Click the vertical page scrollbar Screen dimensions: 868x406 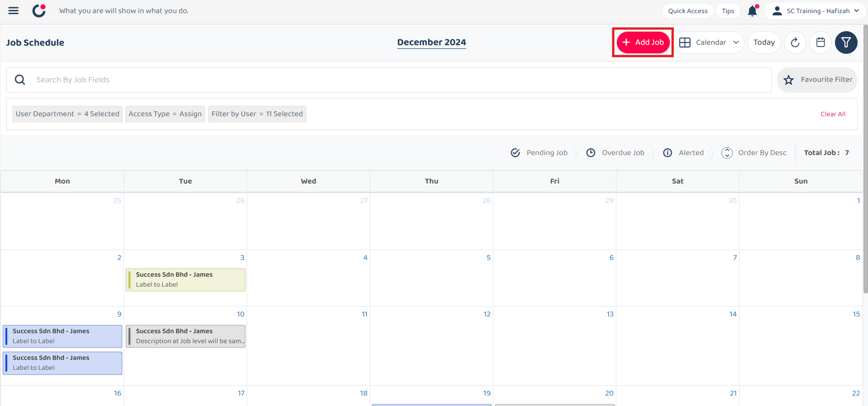(865, 158)
